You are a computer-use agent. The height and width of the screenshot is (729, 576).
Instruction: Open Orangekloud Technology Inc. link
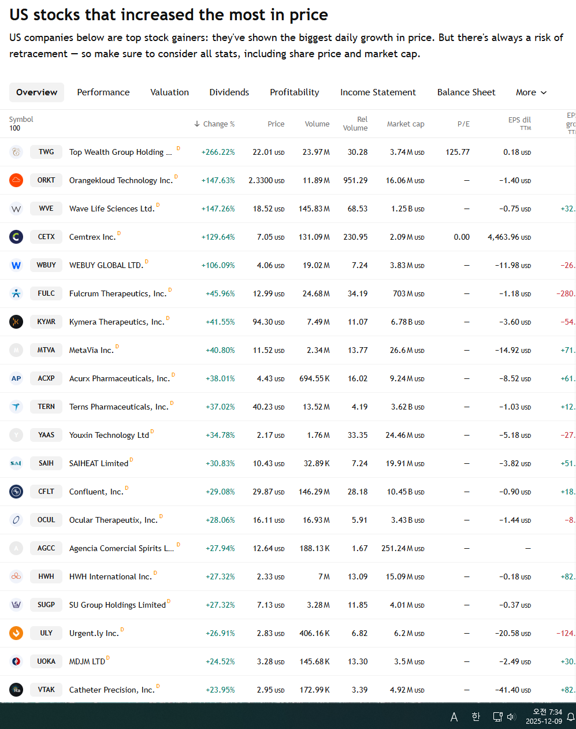(121, 180)
